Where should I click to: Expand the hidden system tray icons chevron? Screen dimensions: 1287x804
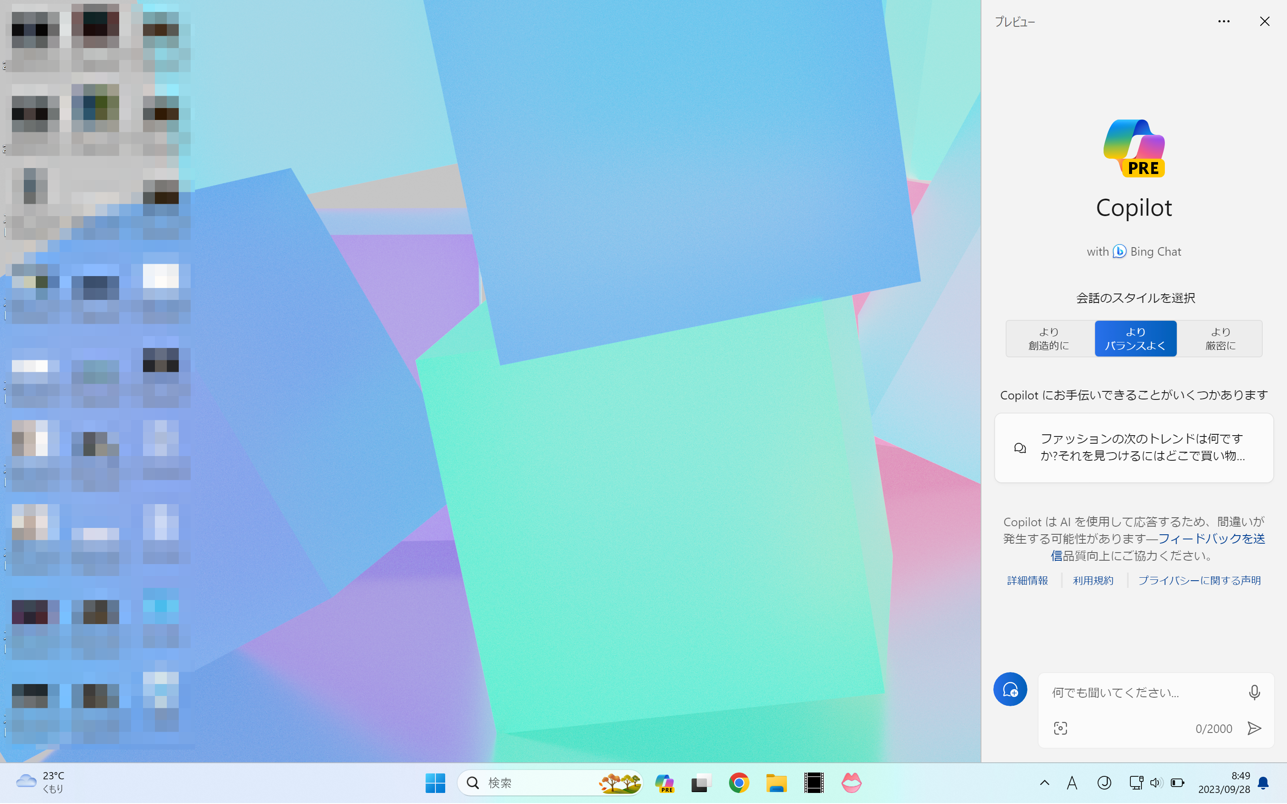pyautogui.click(x=1044, y=783)
